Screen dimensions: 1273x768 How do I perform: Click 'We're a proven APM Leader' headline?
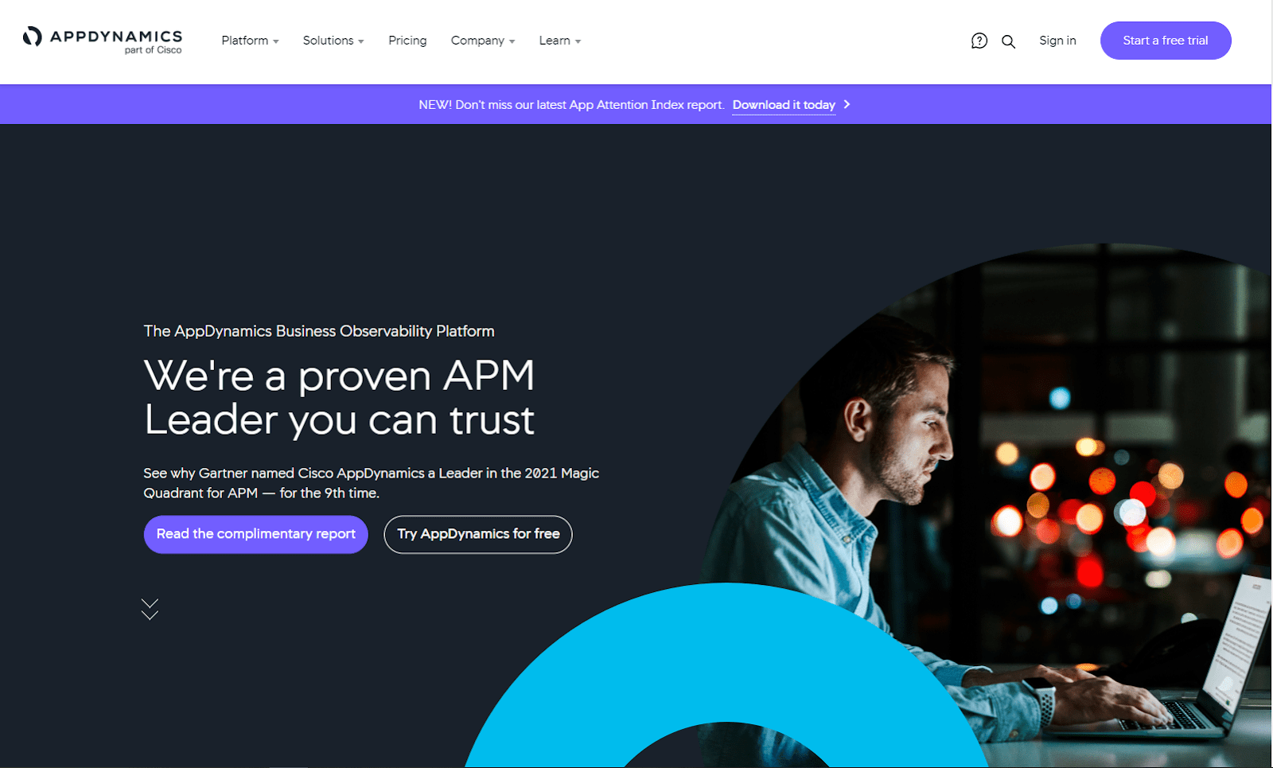(339, 397)
